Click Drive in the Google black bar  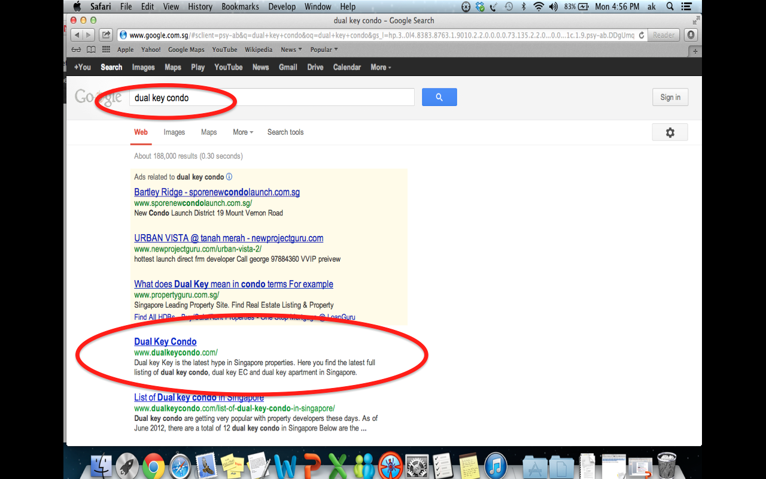click(315, 67)
